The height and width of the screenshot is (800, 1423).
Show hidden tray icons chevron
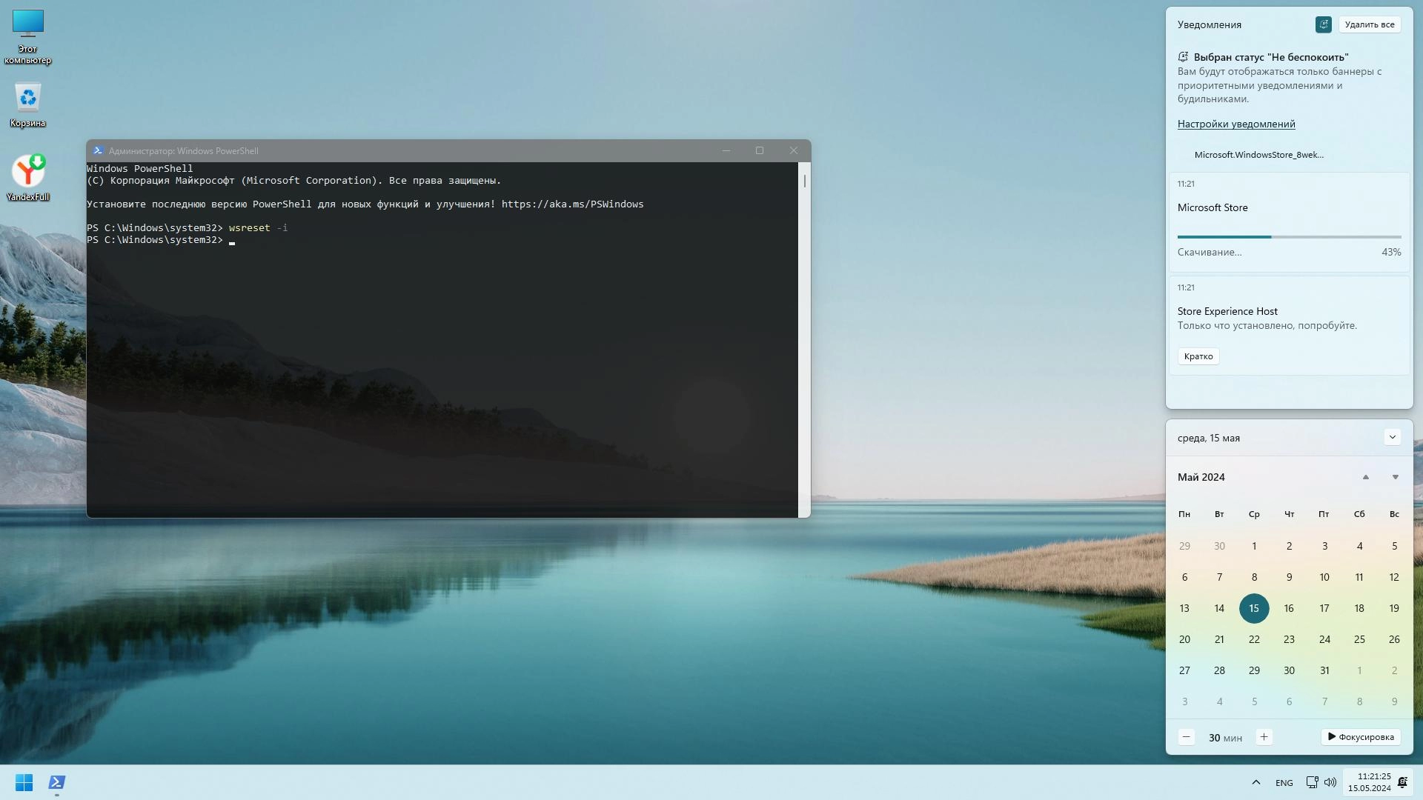[1256, 782]
